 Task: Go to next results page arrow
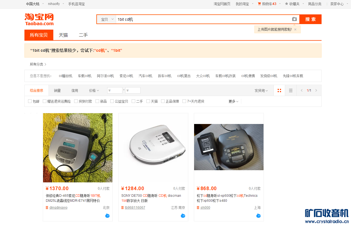pos(316,90)
